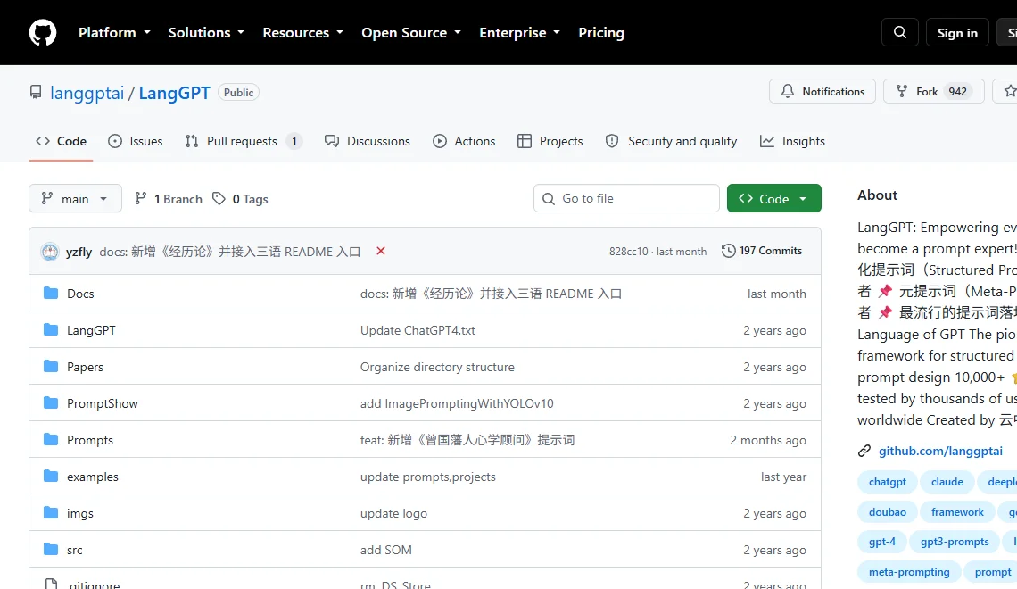Open the GitHub home logo
Viewport: 1017px width, 589px height.
pyautogui.click(x=43, y=32)
